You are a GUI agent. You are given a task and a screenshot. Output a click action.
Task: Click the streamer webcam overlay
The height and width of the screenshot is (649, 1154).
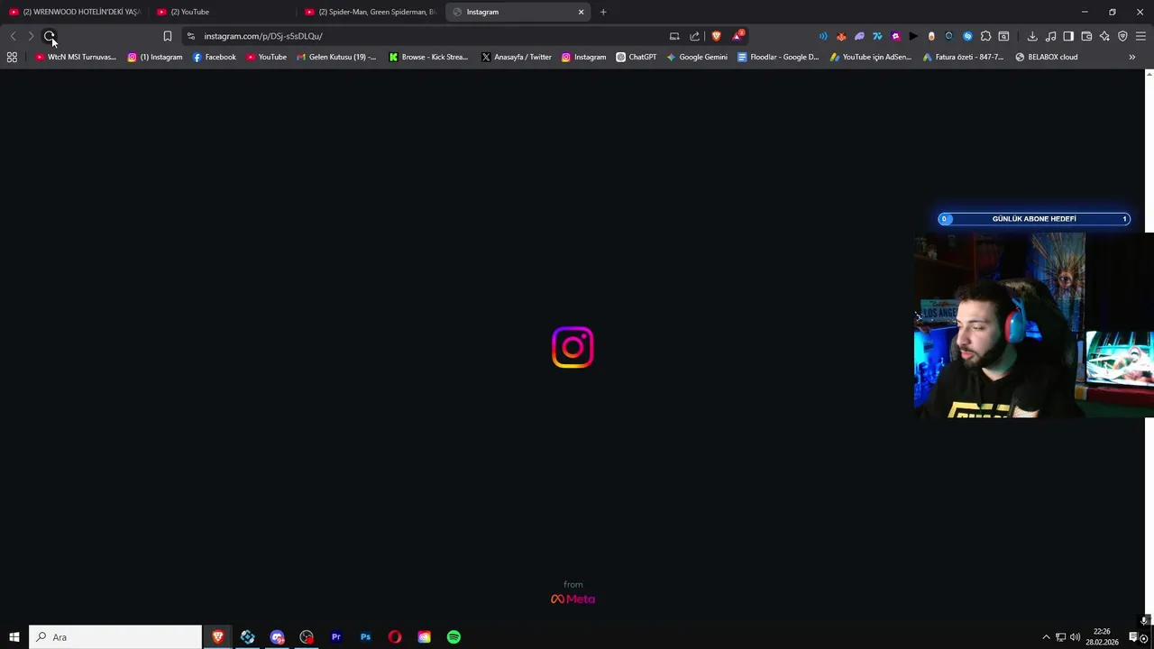pos(1033,325)
